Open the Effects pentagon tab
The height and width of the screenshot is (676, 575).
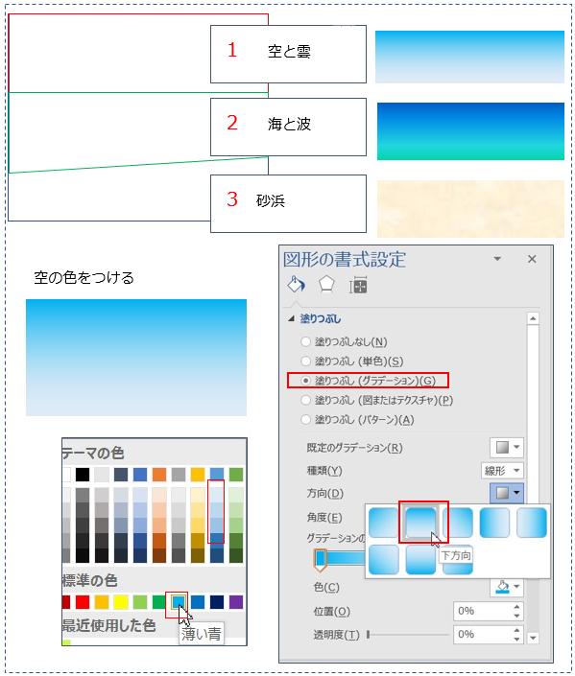[x=326, y=285]
